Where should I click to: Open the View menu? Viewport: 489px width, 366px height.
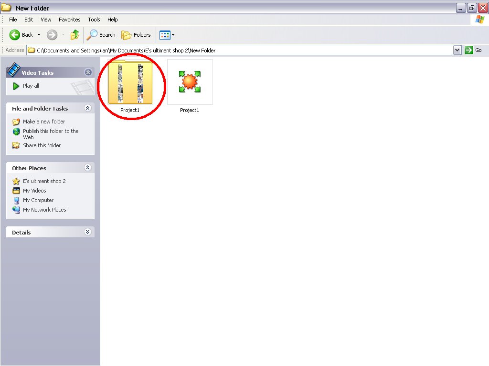(46, 20)
